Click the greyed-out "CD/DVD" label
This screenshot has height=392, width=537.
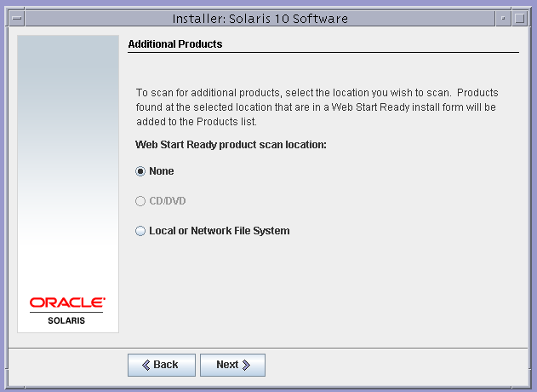point(168,201)
